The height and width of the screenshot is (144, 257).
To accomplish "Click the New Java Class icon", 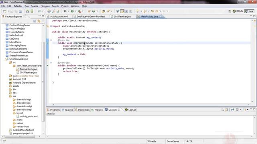I will [94, 11].
